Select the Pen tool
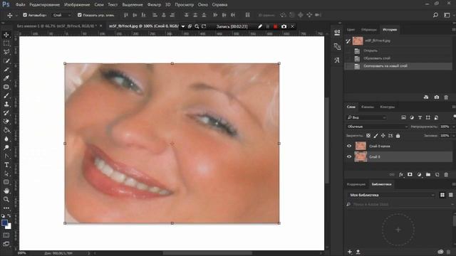The image size is (456, 256). (x=6, y=156)
